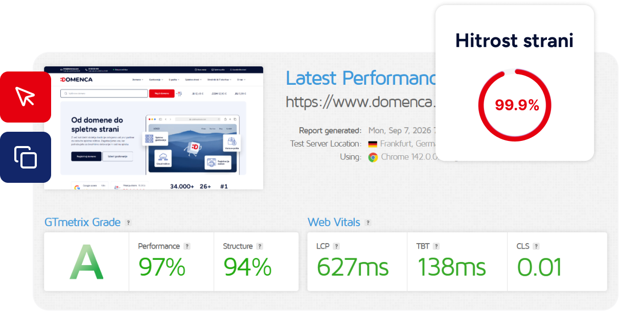
Task: Click the 97% Performance score
Action: 162,267
